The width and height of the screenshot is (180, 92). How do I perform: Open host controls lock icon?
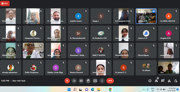tap(176, 81)
